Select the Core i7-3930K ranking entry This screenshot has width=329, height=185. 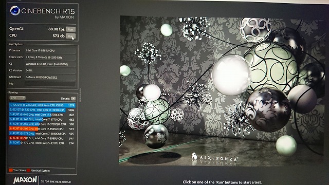click(42, 110)
